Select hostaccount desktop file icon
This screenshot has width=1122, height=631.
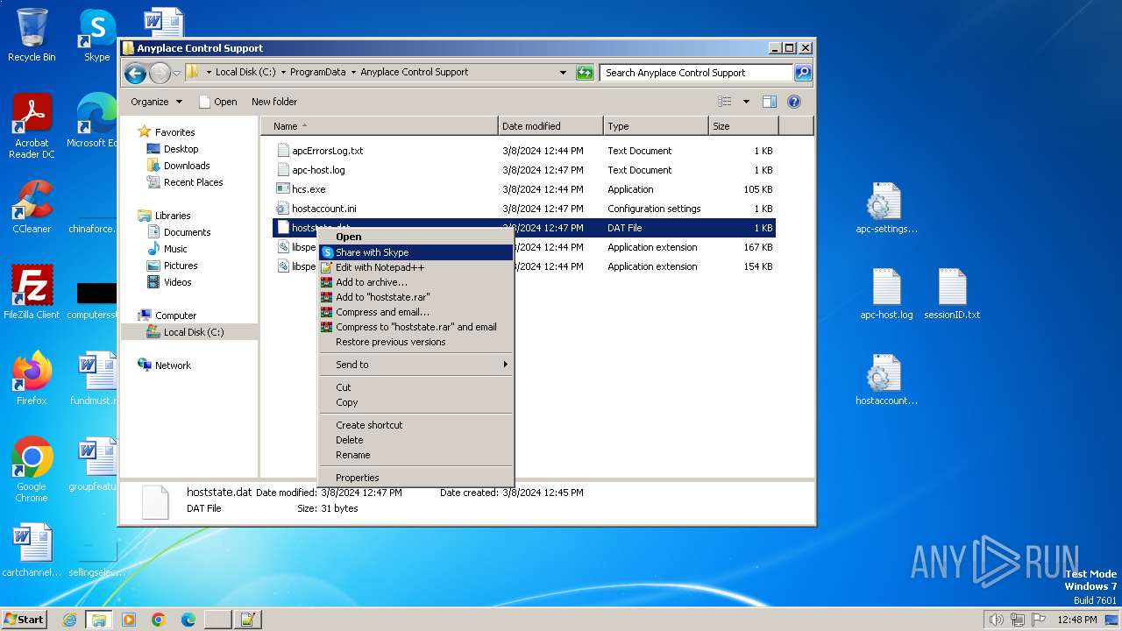tap(886, 379)
